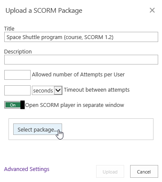The height and width of the screenshot is (182, 162).
Task: Toggle the green On switch
Action: 14,105
